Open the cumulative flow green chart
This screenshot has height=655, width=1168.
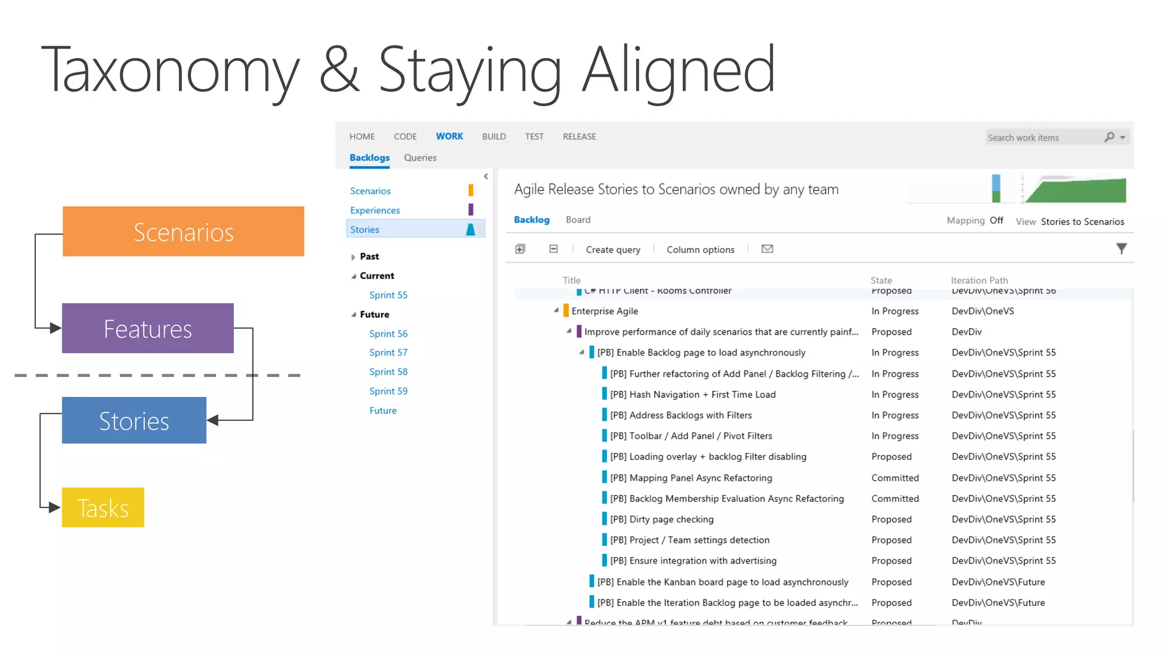pos(1076,190)
